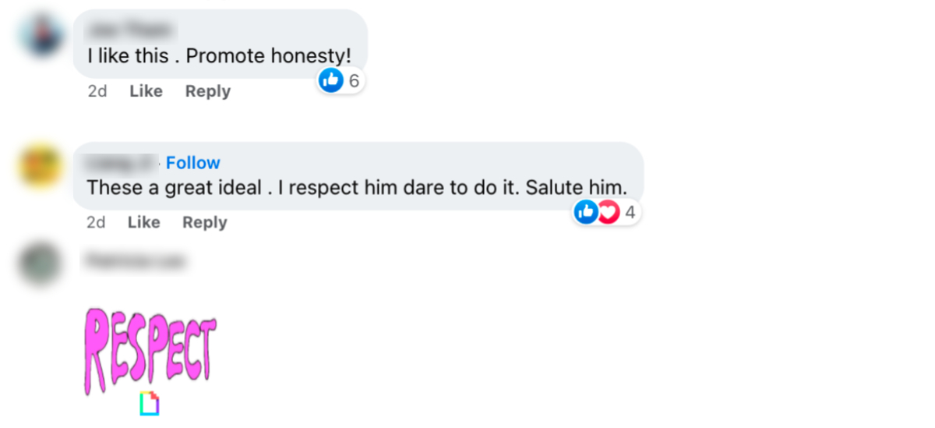Open avatar of the RESPECT GIF commenter
Image resolution: width=935 pixels, height=428 pixels.
tap(41, 264)
